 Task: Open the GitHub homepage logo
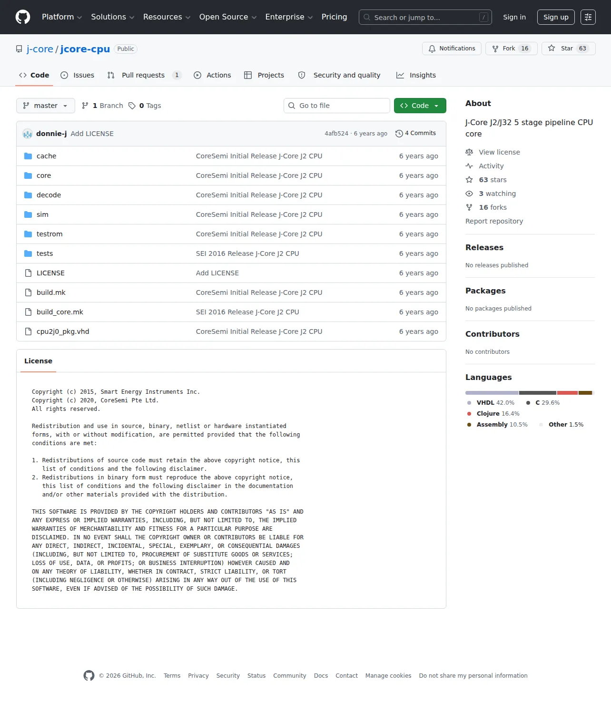pos(23,17)
